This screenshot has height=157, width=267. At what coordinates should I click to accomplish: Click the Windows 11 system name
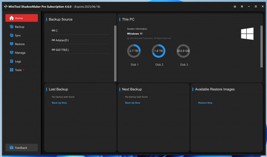point(135,34)
